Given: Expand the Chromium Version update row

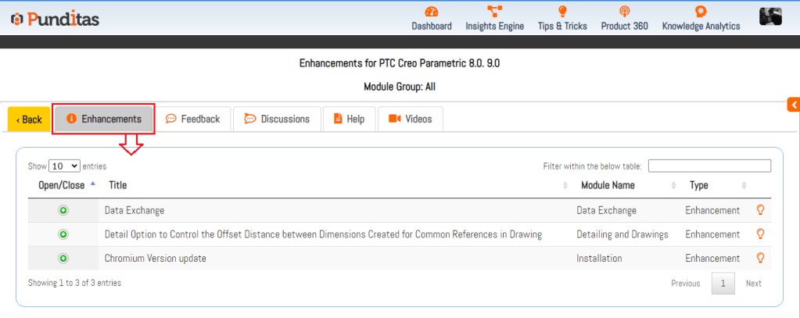Looking at the screenshot, I should click(x=63, y=258).
